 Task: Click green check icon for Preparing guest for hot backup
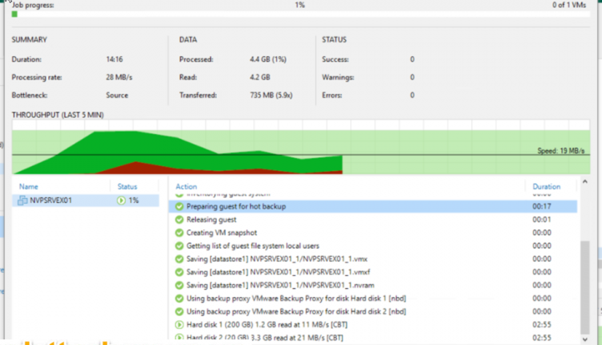click(x=180, y=206)
